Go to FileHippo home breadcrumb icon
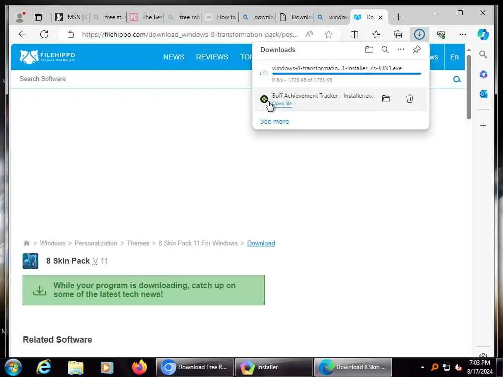The width and height of the screenshot is (503, 377). (x=27, y=243)
